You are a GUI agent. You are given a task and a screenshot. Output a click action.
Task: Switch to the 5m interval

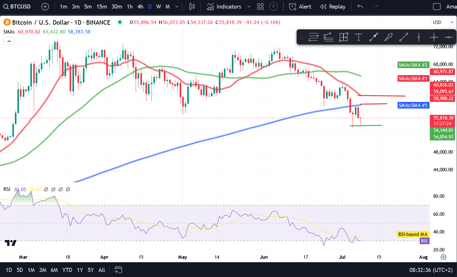click(x=88, y=7)
